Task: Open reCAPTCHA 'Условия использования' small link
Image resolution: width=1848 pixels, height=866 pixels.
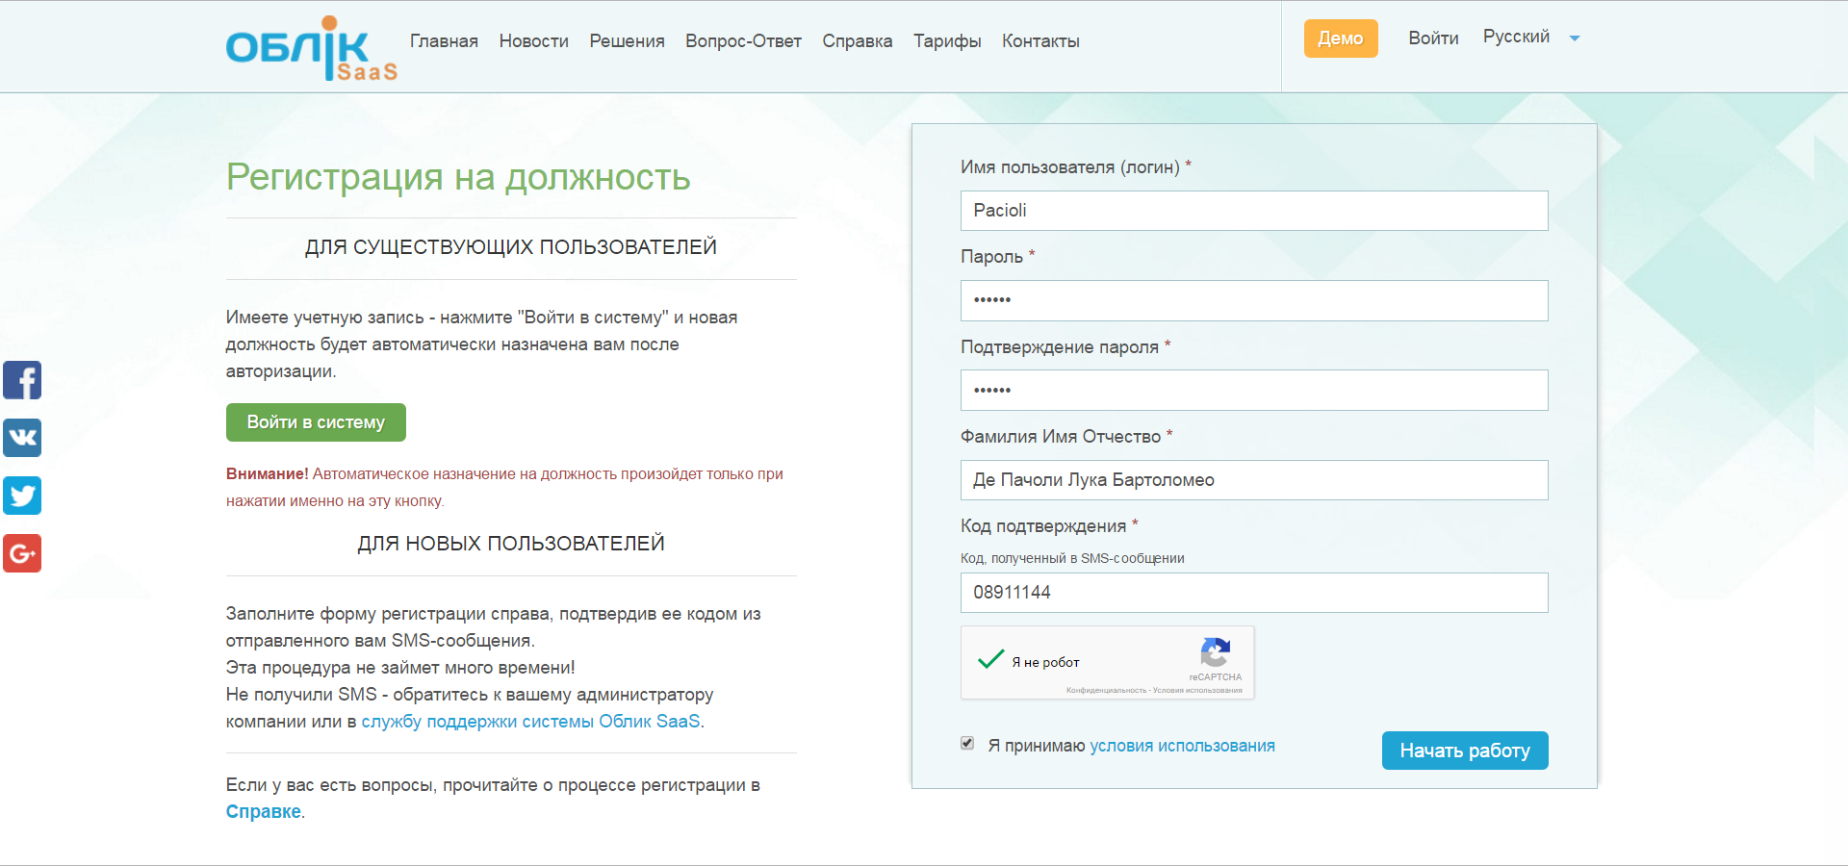Action: (x=1197, y=690)
